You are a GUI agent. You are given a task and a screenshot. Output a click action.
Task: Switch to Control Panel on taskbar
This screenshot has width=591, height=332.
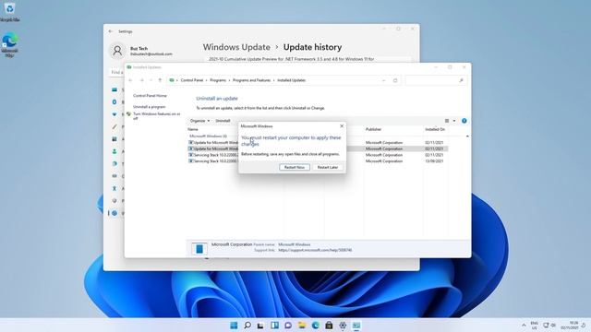point(356,326)
